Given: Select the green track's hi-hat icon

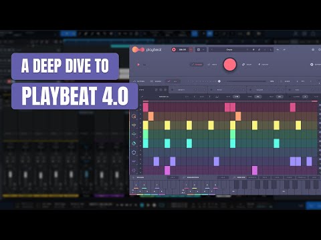Looking at the screenshot, I should tap(134, 134).
